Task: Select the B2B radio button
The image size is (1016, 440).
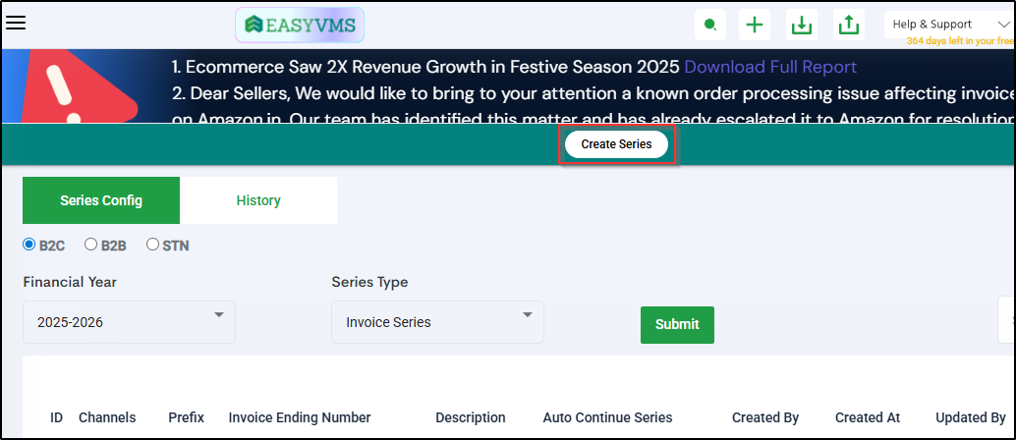Action: pos(90,245)
